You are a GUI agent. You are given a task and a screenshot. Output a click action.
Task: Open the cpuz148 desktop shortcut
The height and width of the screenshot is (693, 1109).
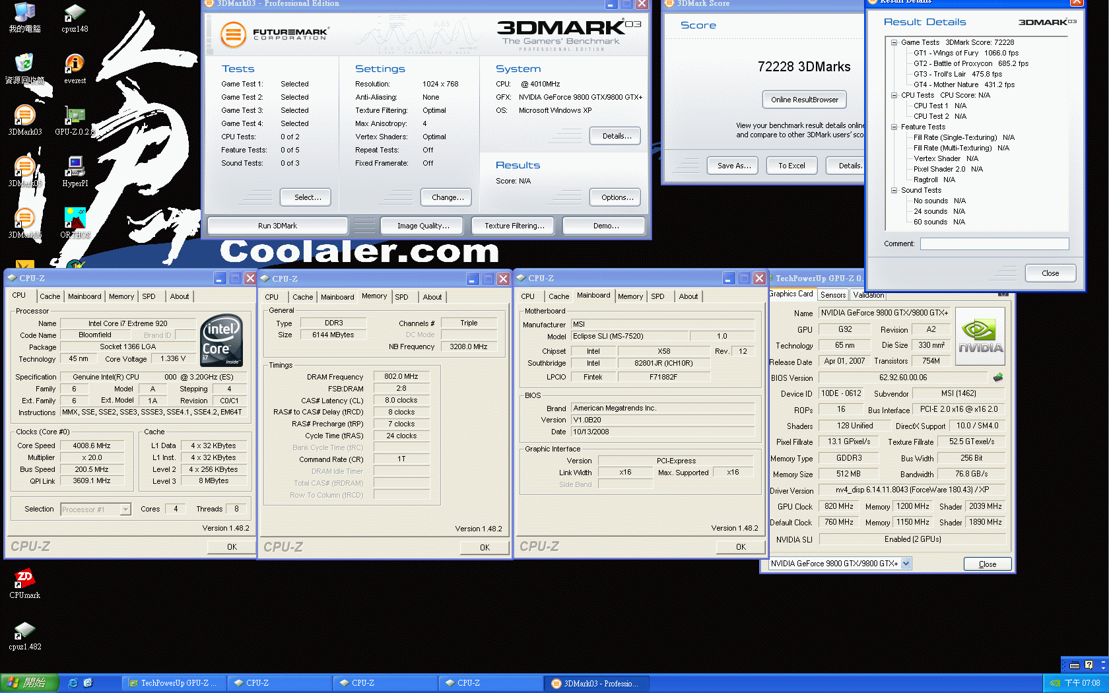[75, 18]
